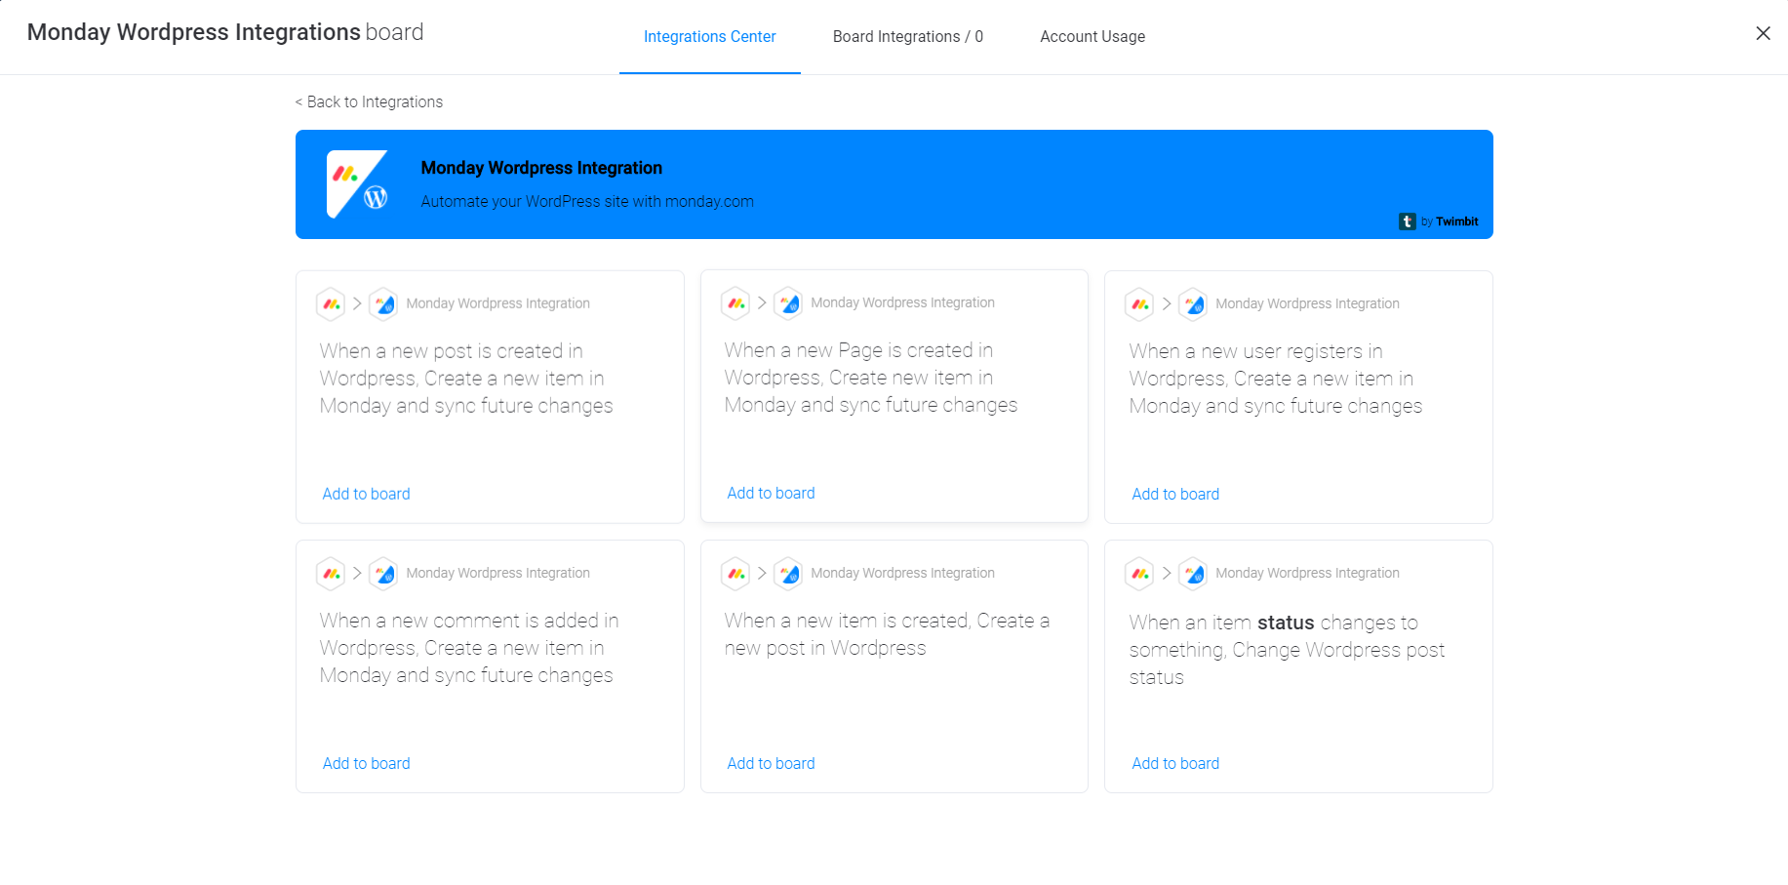
Task: Switch to Board Integrations tab
Action: point(907,37)
